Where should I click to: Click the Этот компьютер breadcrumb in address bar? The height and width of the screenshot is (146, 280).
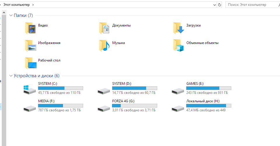coord(17,5)
